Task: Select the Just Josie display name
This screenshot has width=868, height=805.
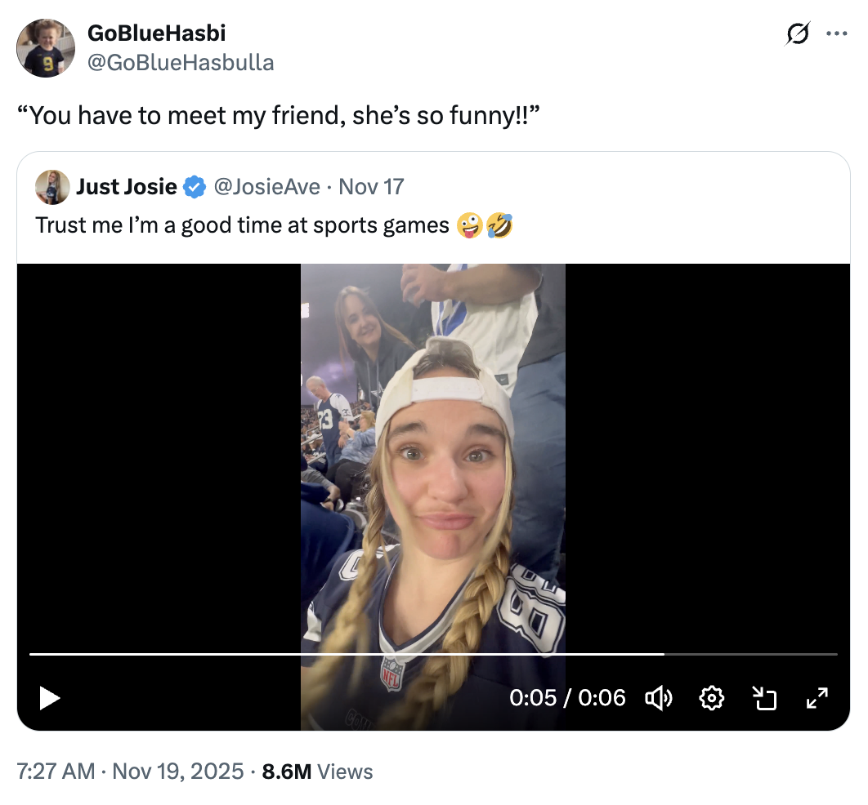Action: tap(125, 186)
